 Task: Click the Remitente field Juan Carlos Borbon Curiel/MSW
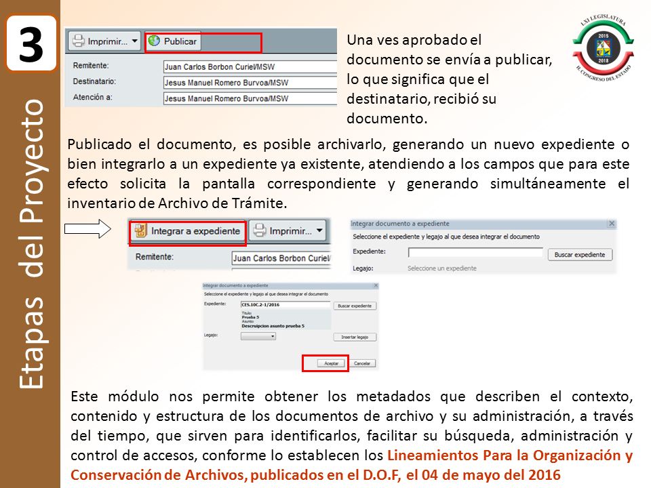pos(250,67)
